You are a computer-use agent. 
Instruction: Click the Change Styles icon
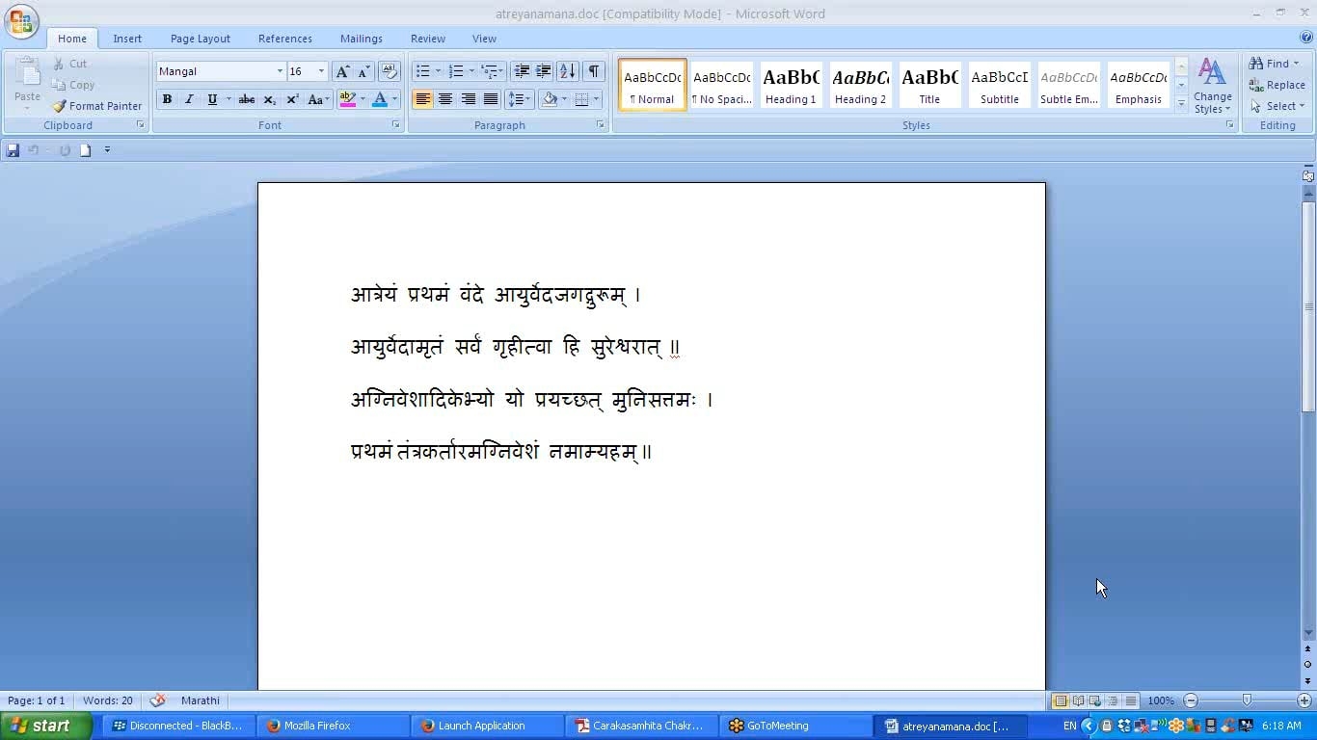coord(1212,85)
